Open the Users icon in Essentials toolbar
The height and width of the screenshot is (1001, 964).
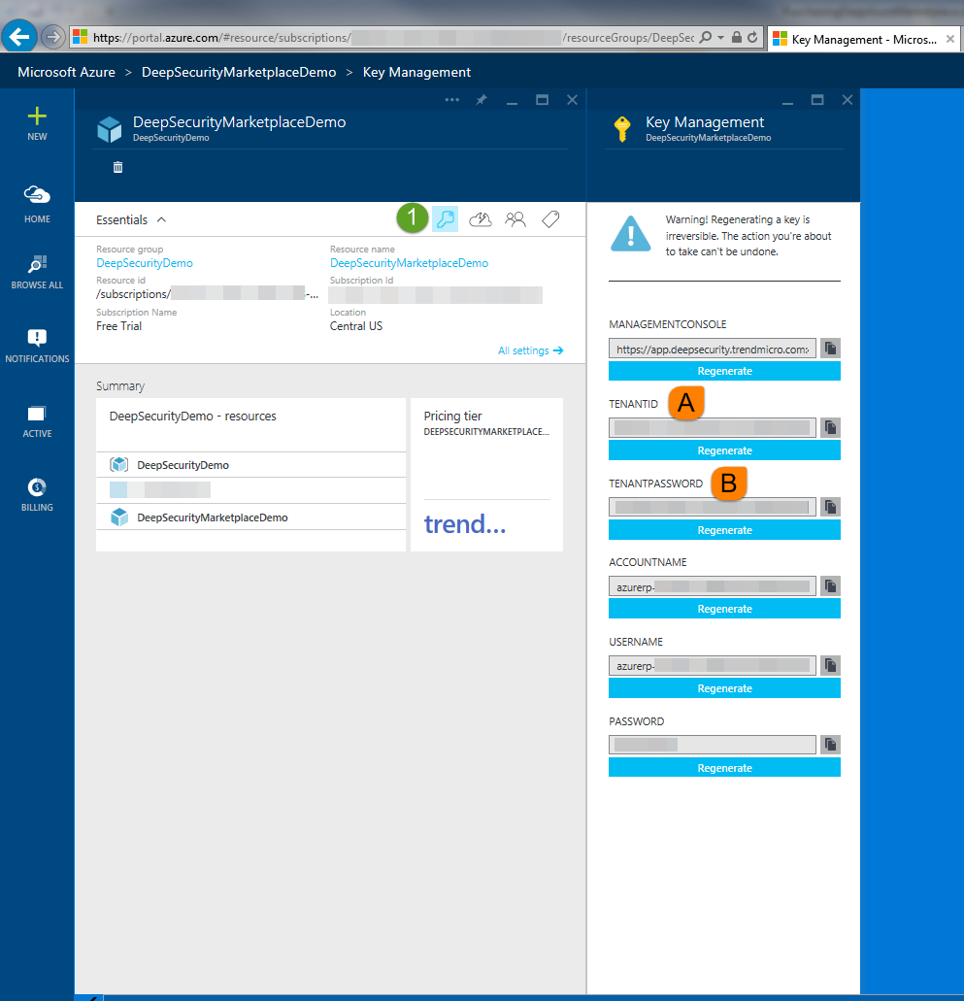click(515, 219)
